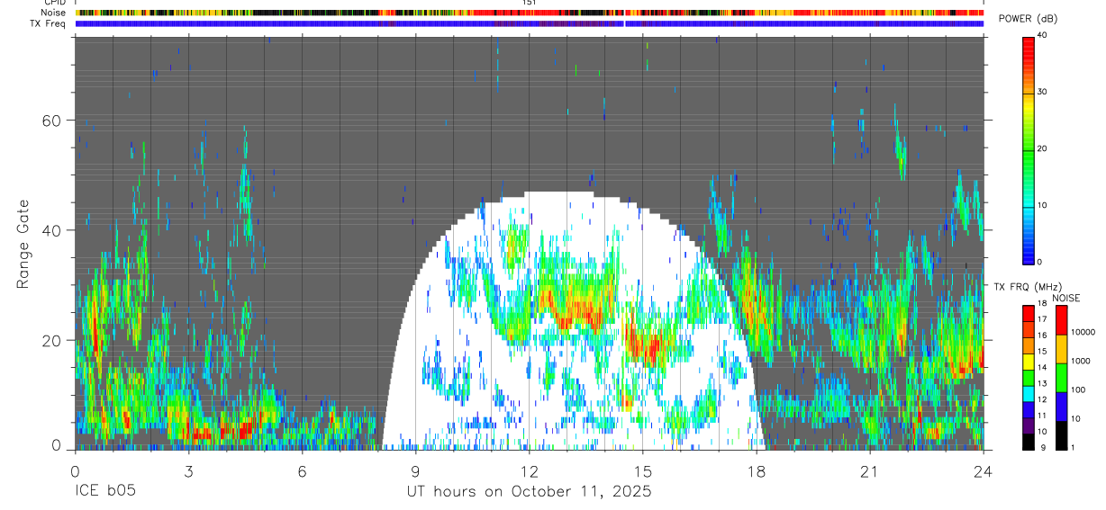
Task: Click the POWER (dB) legend title
Action: pos(1028,20)
